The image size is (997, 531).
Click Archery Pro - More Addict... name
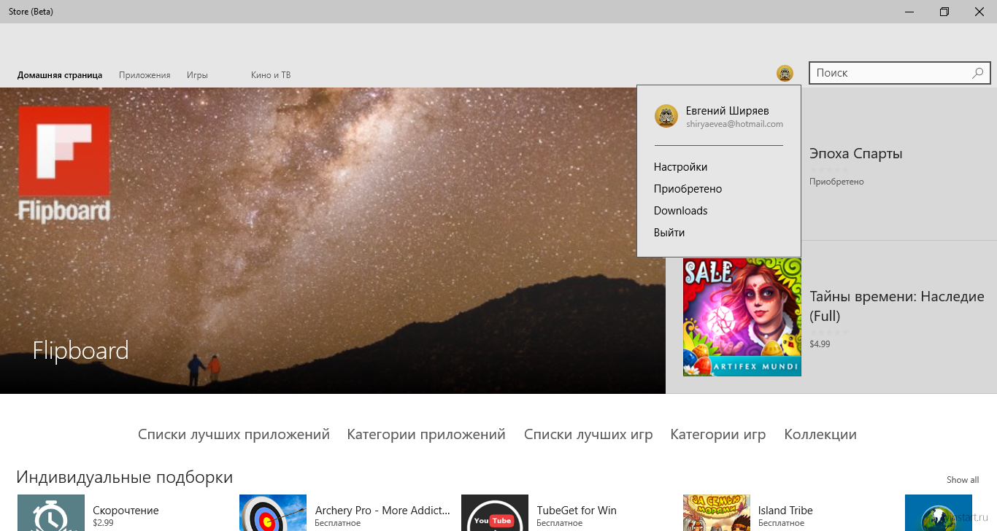point(384,511)
